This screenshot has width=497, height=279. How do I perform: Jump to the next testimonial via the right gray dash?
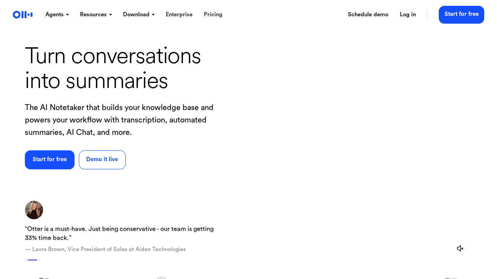click(39, 260)
